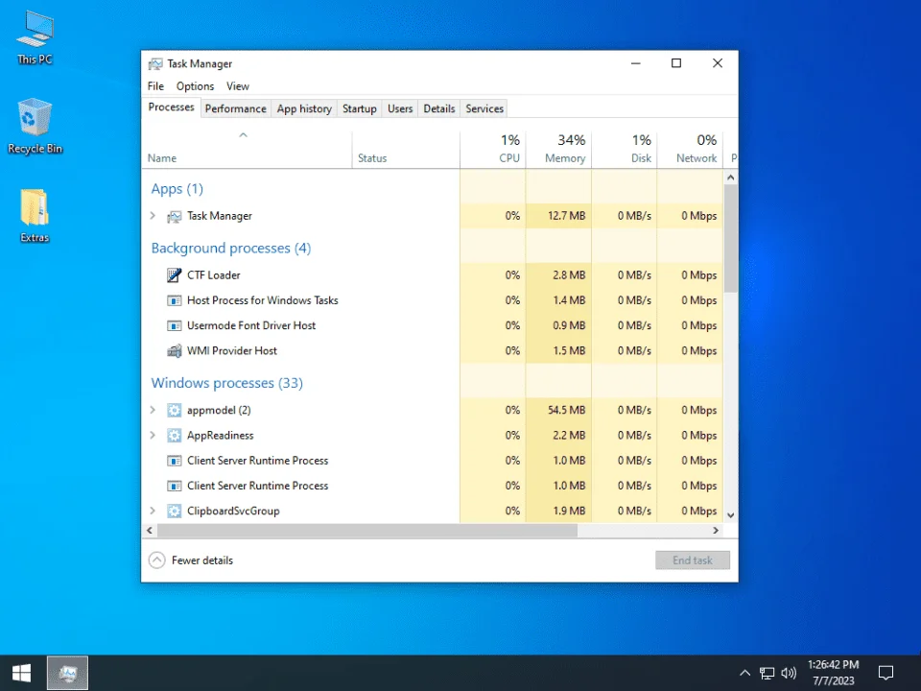The image size is (921, 691).
Task: Click the sort arrow above Name column
Action: (243, 135)
